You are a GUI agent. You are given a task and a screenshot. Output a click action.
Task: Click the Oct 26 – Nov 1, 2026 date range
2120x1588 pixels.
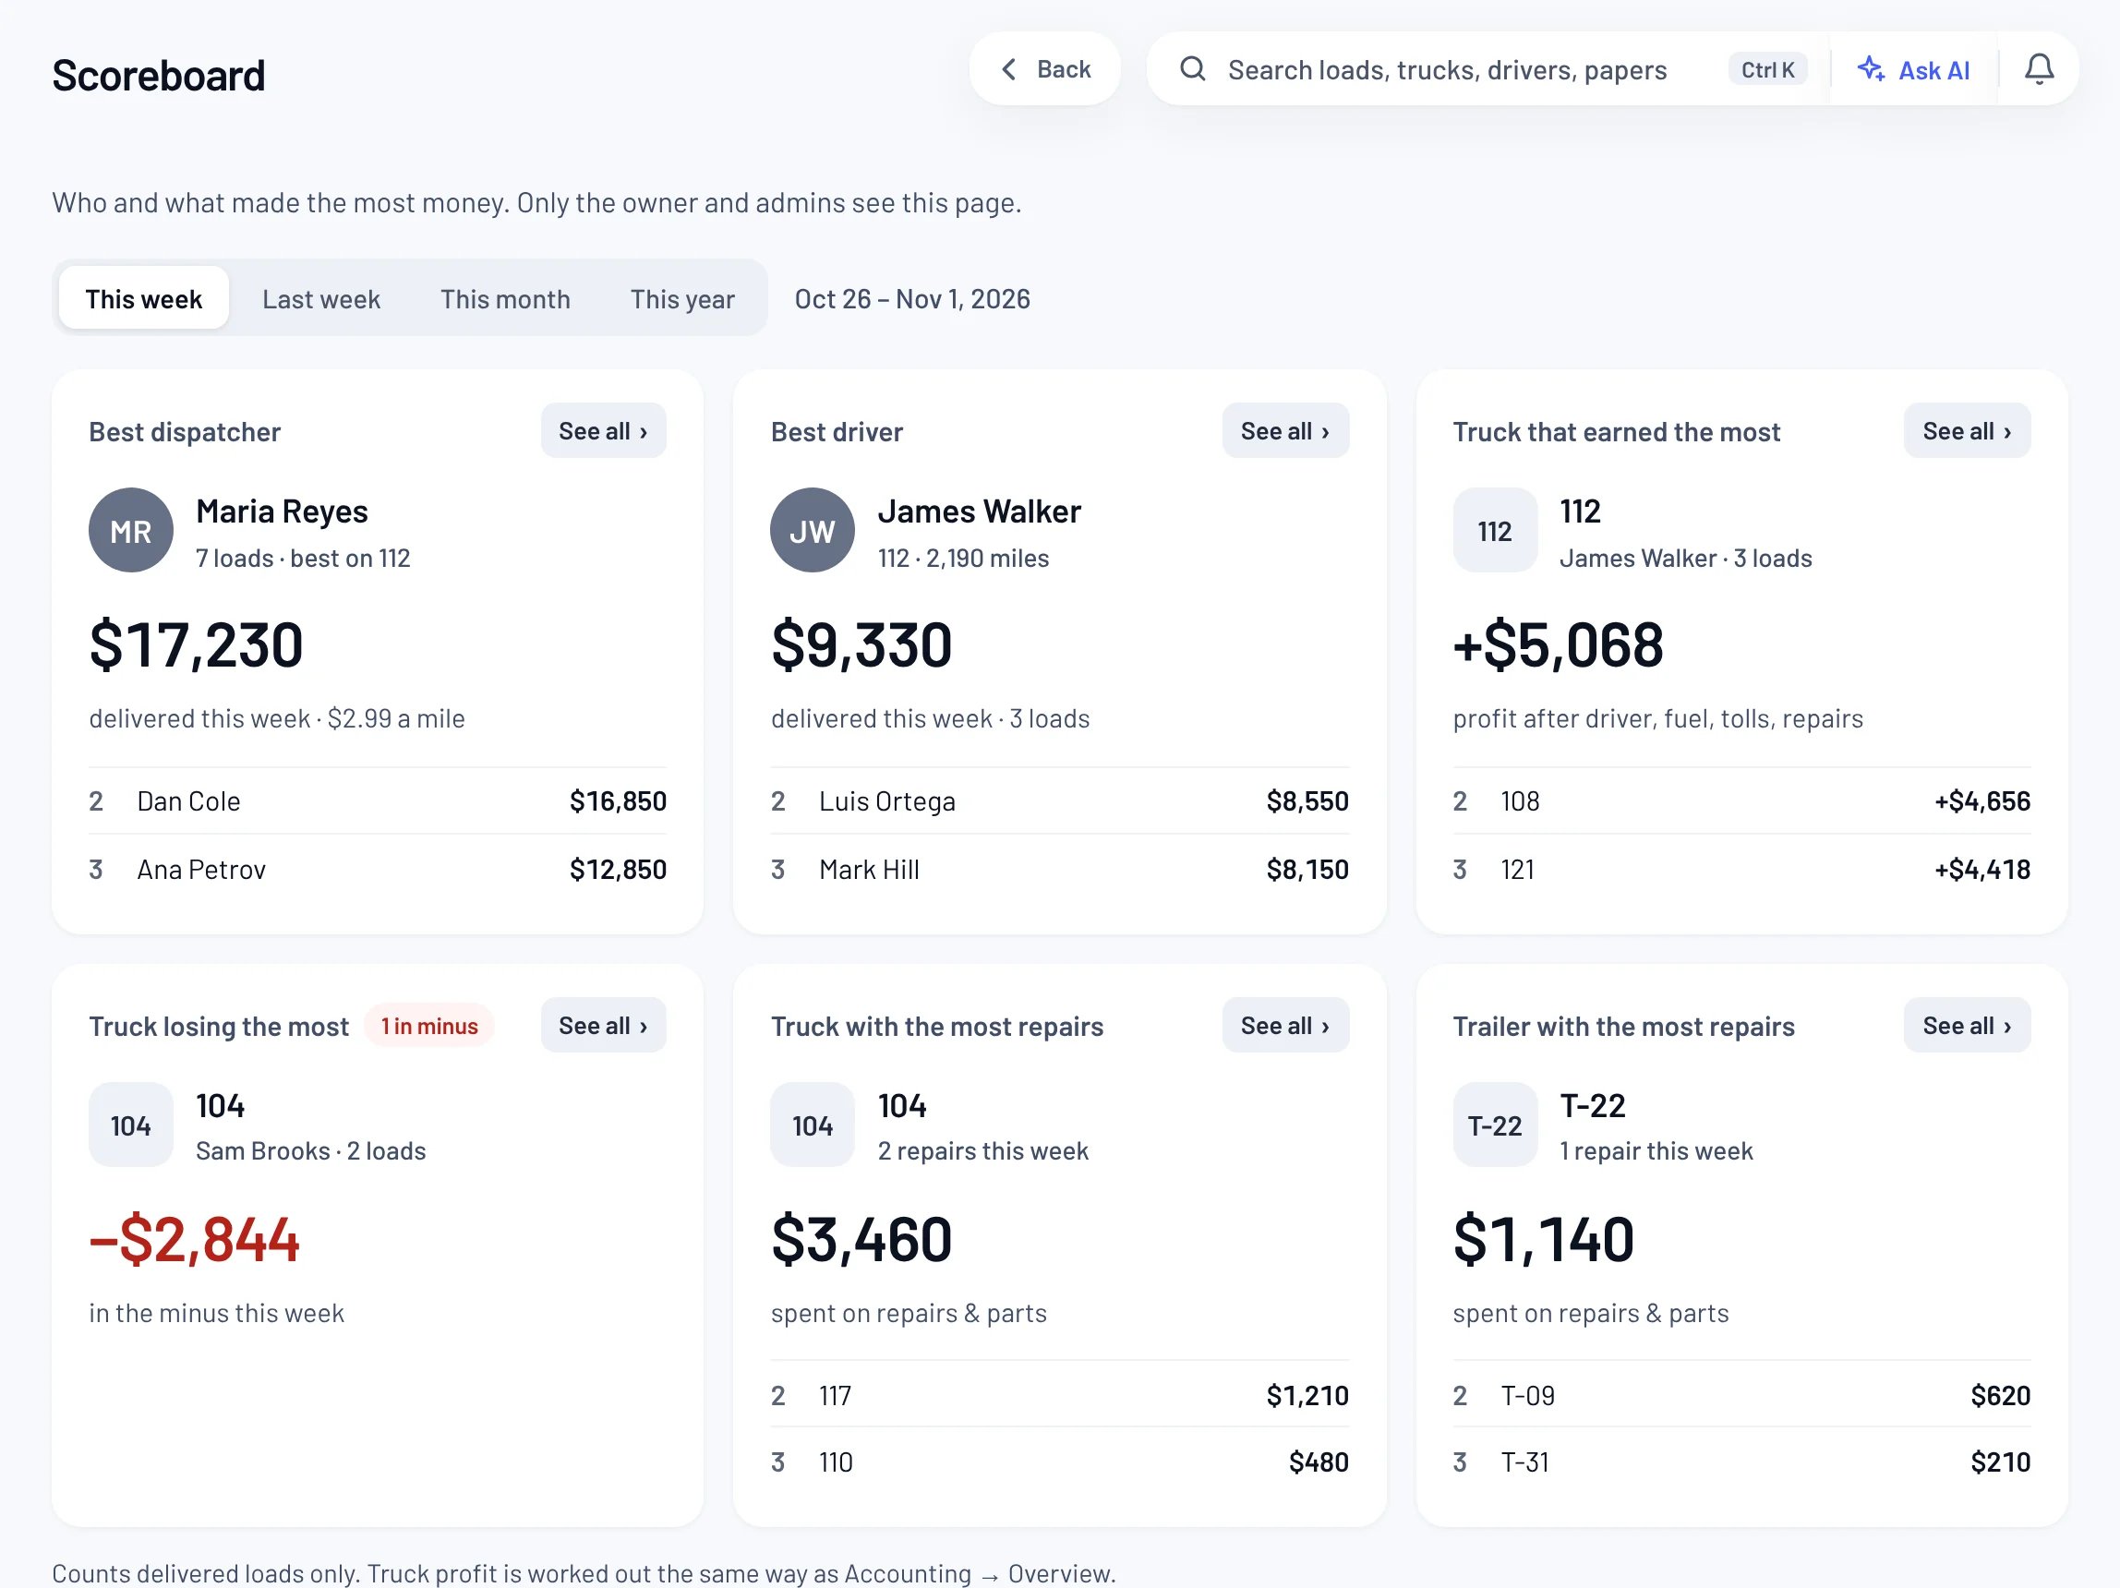(x=912, y=299)
